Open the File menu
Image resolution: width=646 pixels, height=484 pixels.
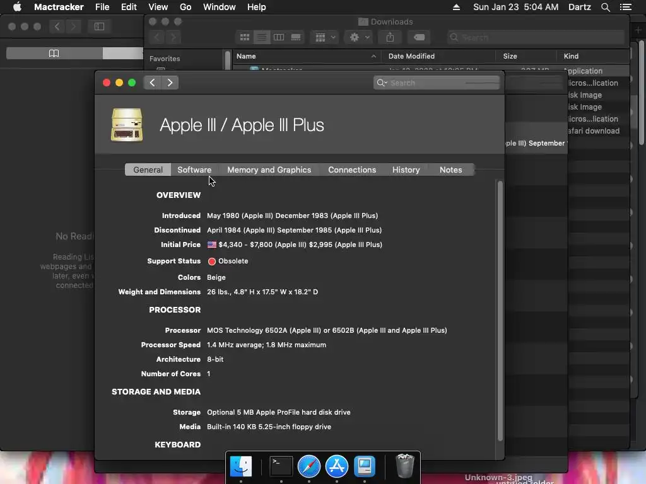tap(102, 7)
